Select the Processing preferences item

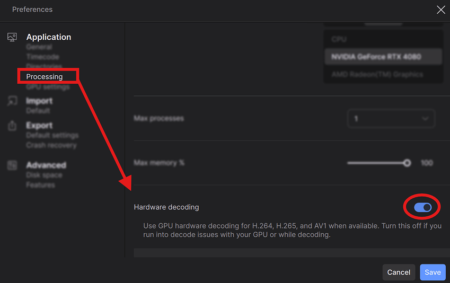tap(45, 77)
